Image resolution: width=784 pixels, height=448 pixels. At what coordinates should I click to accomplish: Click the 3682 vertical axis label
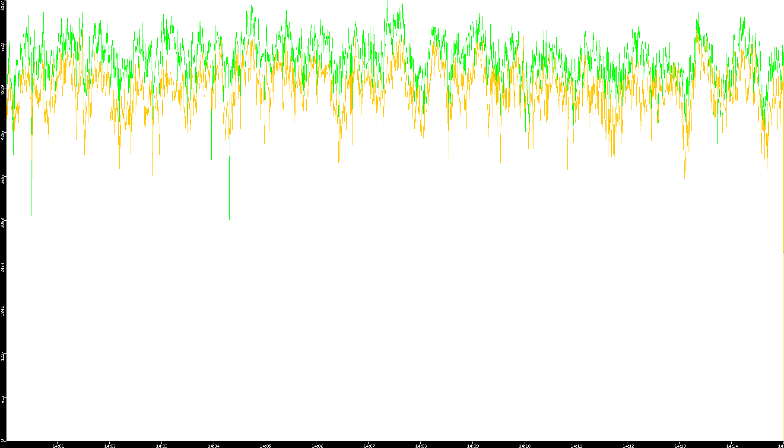click(x=3, y=179)
